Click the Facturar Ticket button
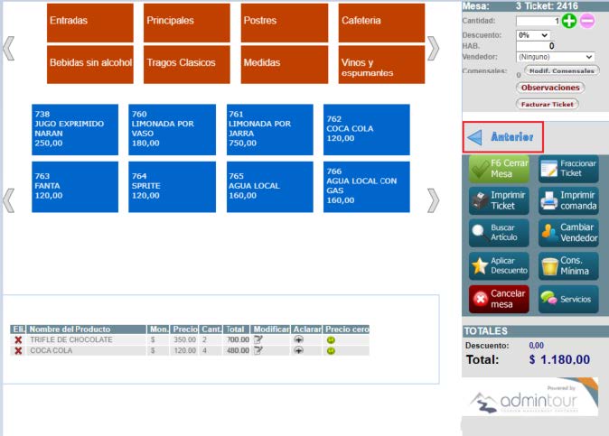609x436 pixels. pos(547,104)
